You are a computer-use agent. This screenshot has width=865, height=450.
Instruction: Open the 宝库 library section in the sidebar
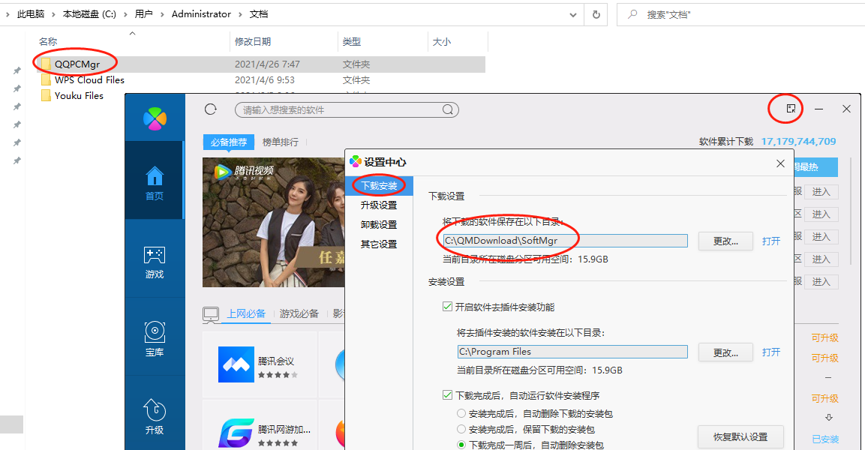[155, 340]
